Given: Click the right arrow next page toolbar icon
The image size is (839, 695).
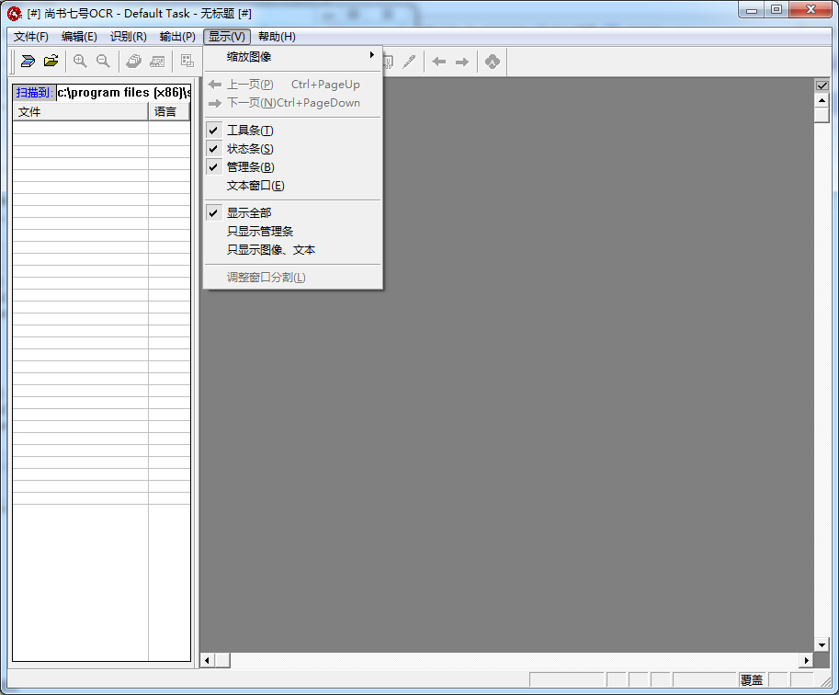Looking at the screenshot, I should point(462,62).
